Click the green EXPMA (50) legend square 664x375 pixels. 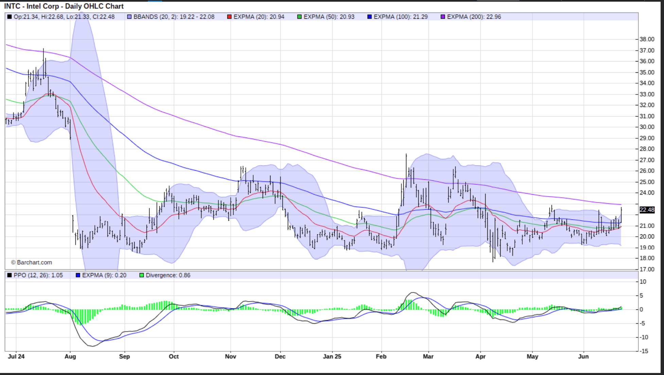tap(299, 17)
